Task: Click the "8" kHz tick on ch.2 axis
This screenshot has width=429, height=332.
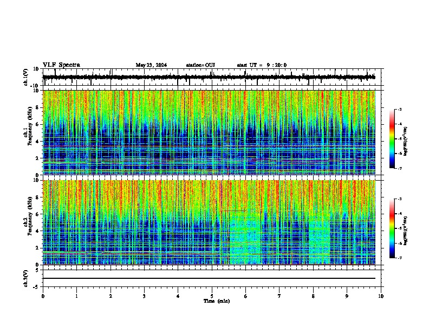Action: click(37, 197)
